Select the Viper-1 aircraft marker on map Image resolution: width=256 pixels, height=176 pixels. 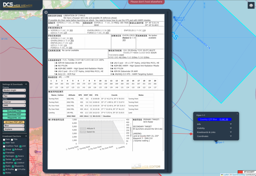pyautogui.click(x=217, y=143)
